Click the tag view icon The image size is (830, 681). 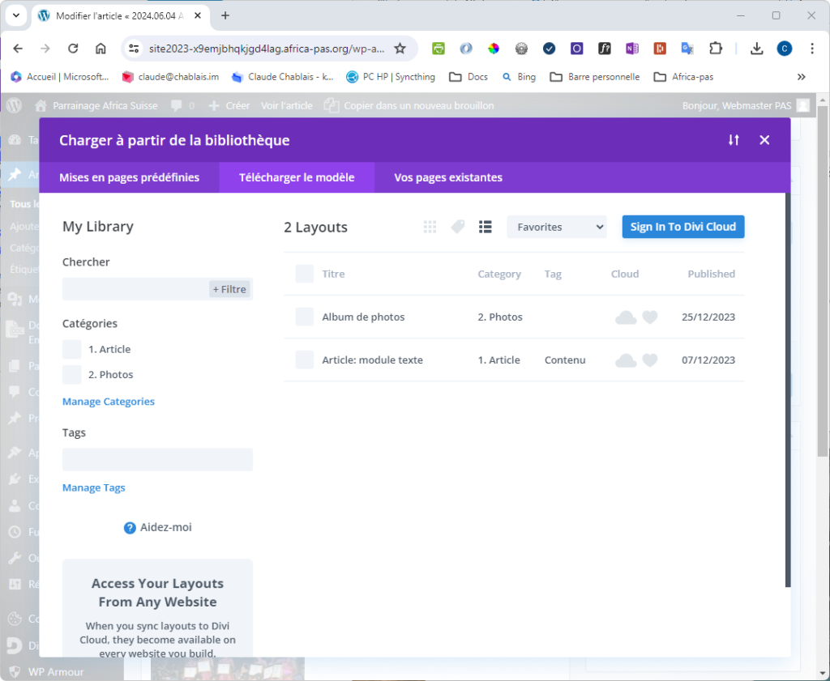[x=458, y=227]
